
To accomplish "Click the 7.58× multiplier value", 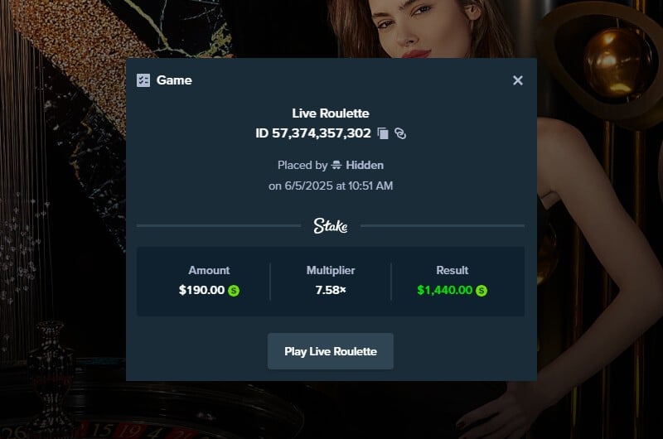I will (331, 290).
